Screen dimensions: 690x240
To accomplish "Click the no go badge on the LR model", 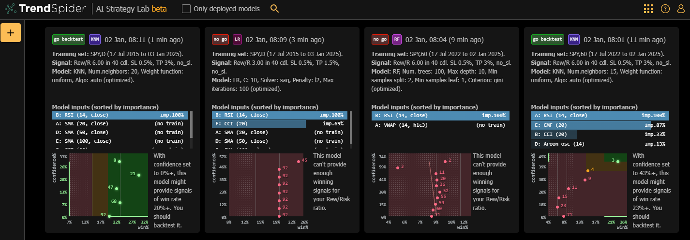I will point(221,39).
